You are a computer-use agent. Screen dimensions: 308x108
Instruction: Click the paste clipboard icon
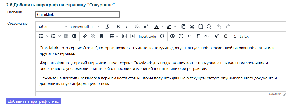pyautogui.click(x=200, y=26)
